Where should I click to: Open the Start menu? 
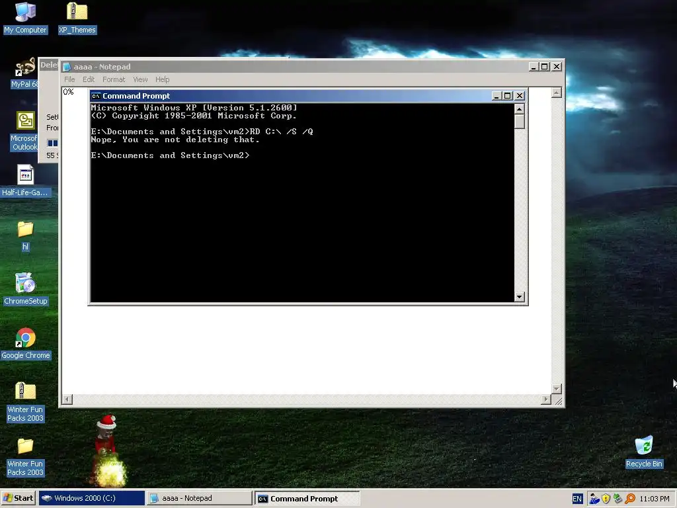[x=18, y=498]
